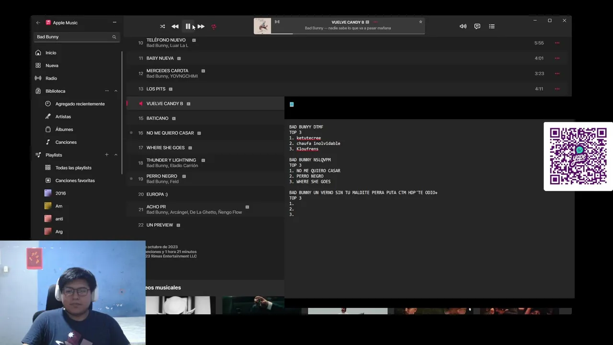
Task: Open Inicio in the sidebar
Action: pos(51,53)
